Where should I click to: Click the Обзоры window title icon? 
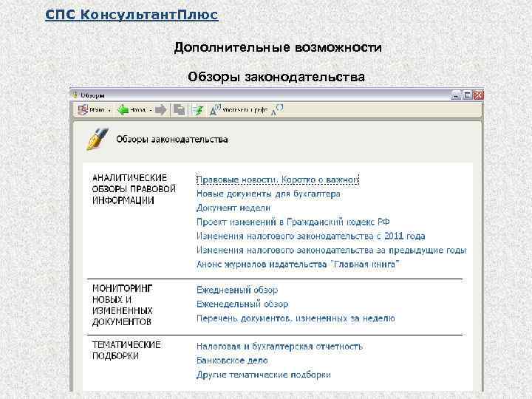pyautogui.click(x=75, y=95)
